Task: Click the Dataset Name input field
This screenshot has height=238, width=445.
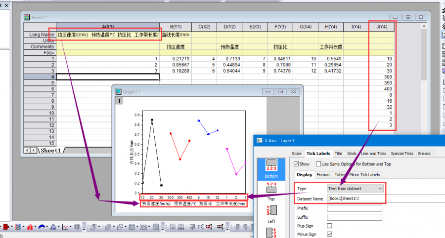Action: pos(386,198)
